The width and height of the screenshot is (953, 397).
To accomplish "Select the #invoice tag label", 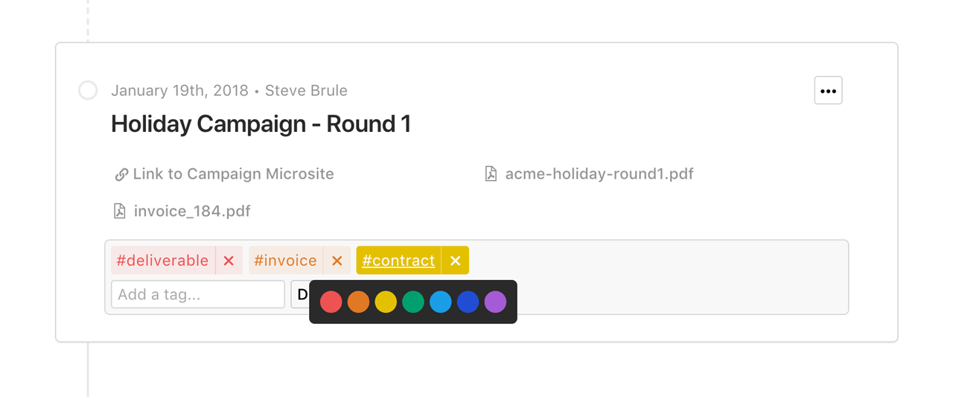I will [286, 261].
